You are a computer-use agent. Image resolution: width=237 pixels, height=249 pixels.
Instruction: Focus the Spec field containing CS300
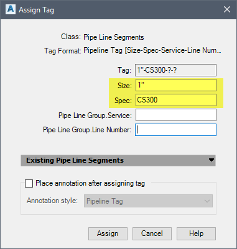click(x=176, y=100)
